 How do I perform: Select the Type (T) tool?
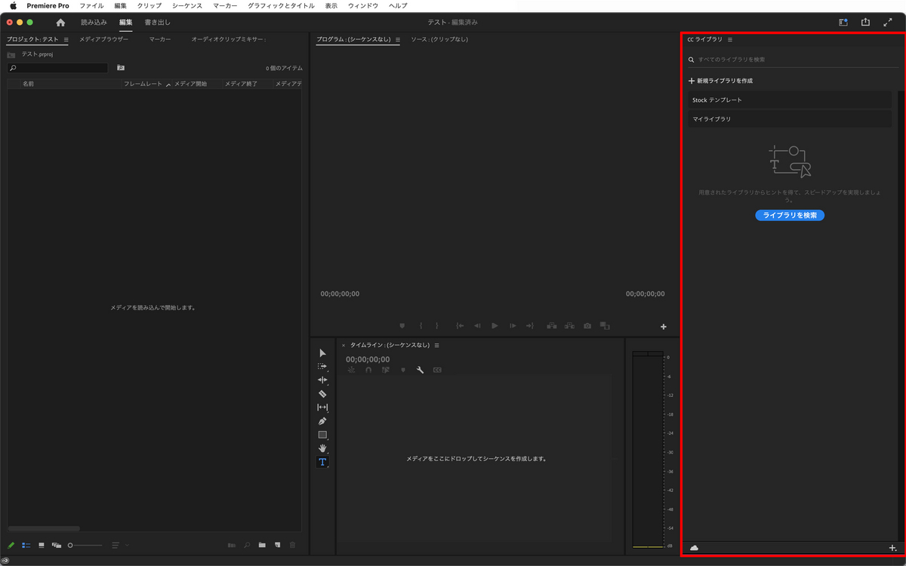point(322,462)
